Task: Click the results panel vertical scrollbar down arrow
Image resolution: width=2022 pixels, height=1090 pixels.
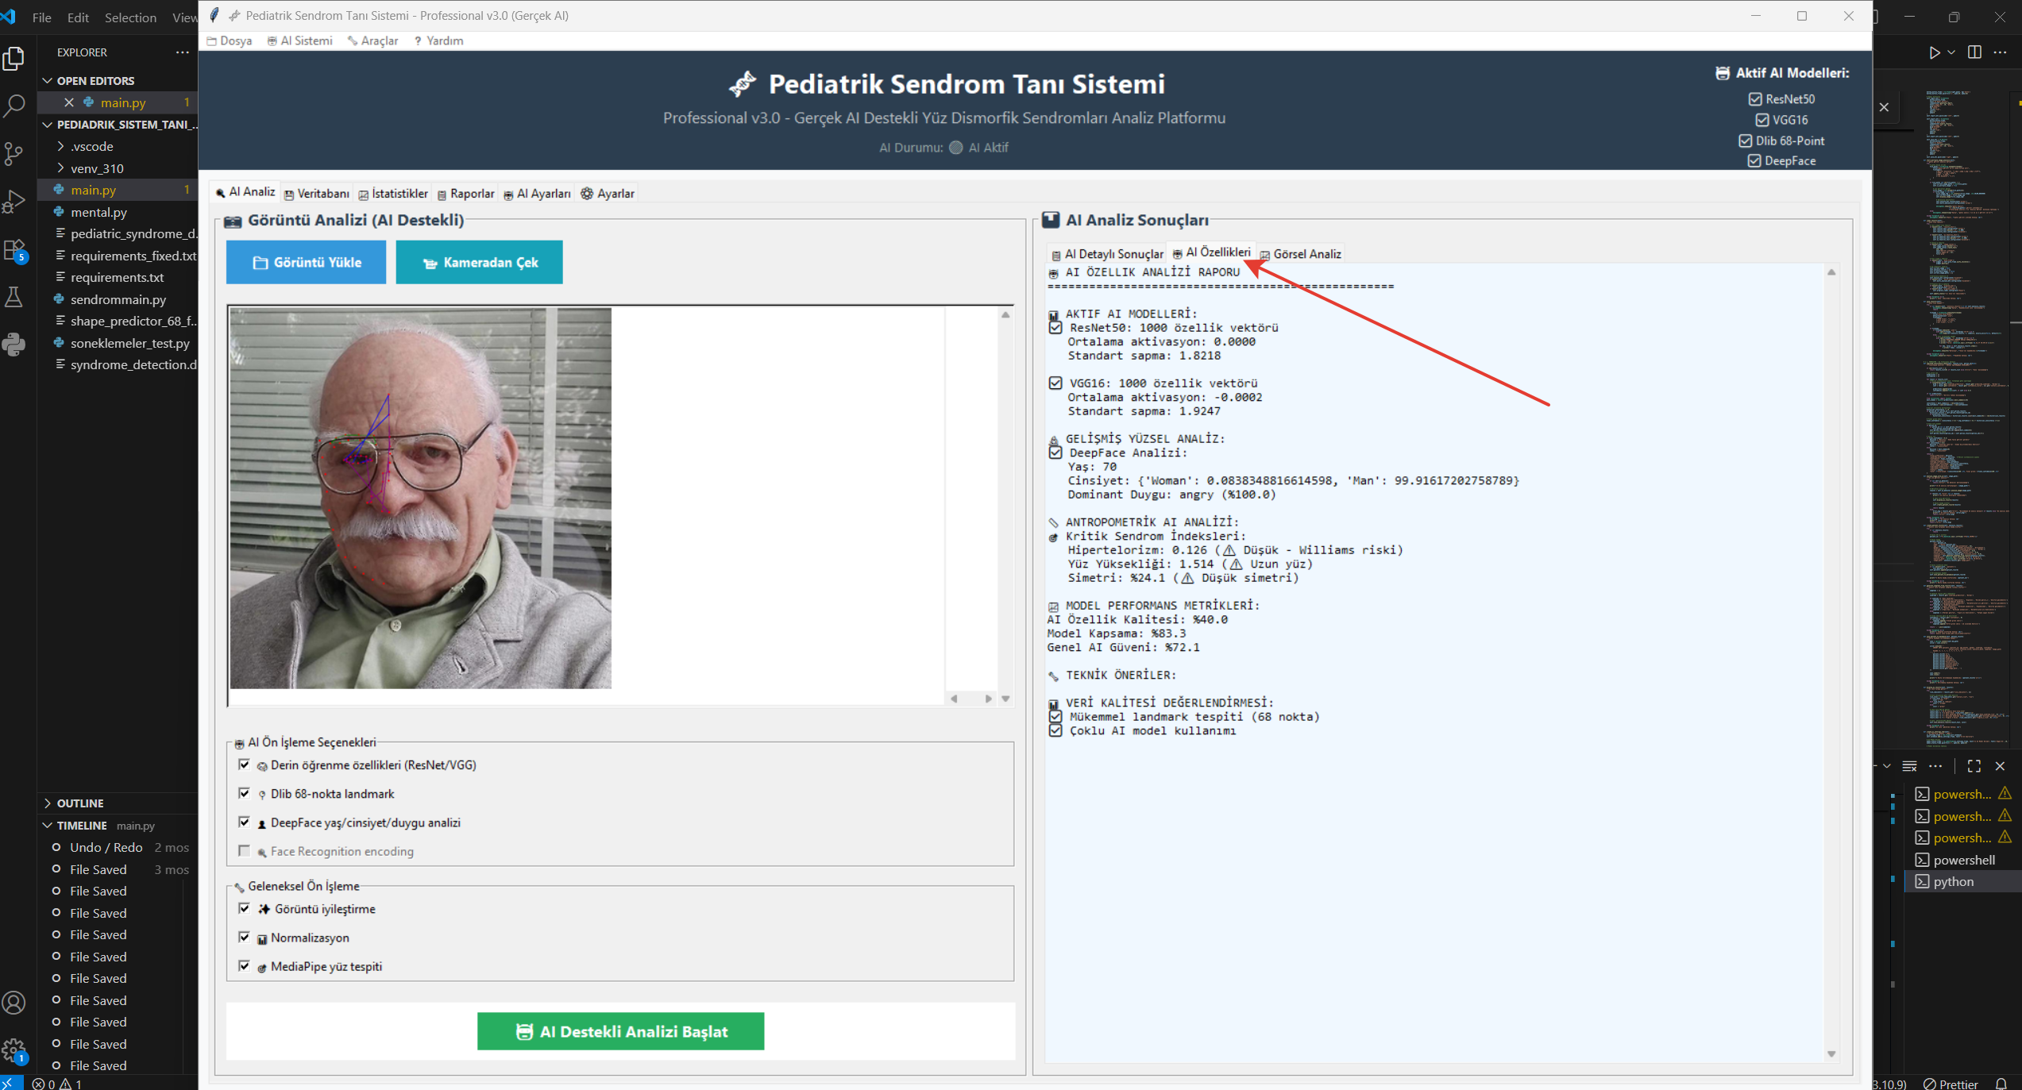Action: click(x=1831, y=1054)
